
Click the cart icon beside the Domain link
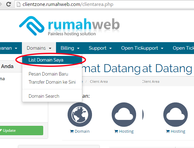point(72,131)
